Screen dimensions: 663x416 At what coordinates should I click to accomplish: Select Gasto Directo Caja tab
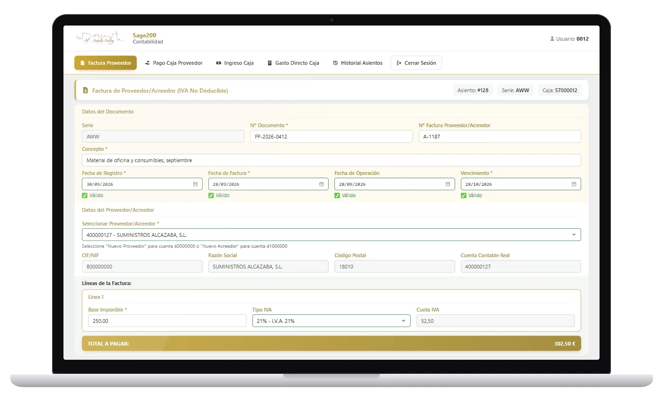(x=293, y=63)
